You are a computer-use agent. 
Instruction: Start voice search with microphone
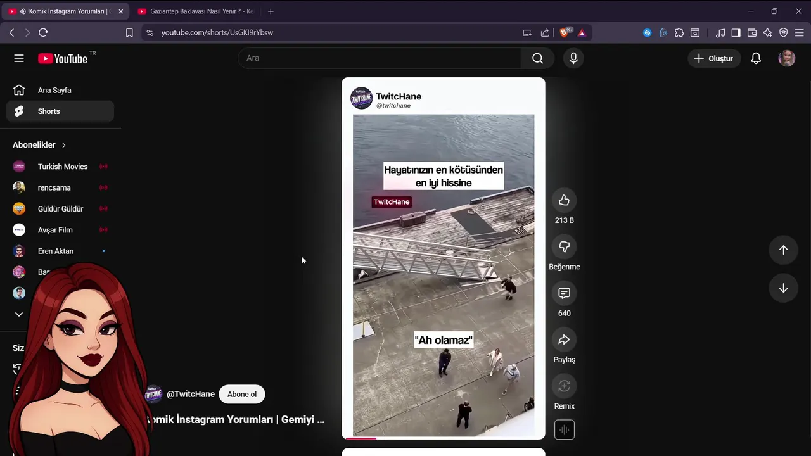[x=573, y=58]
